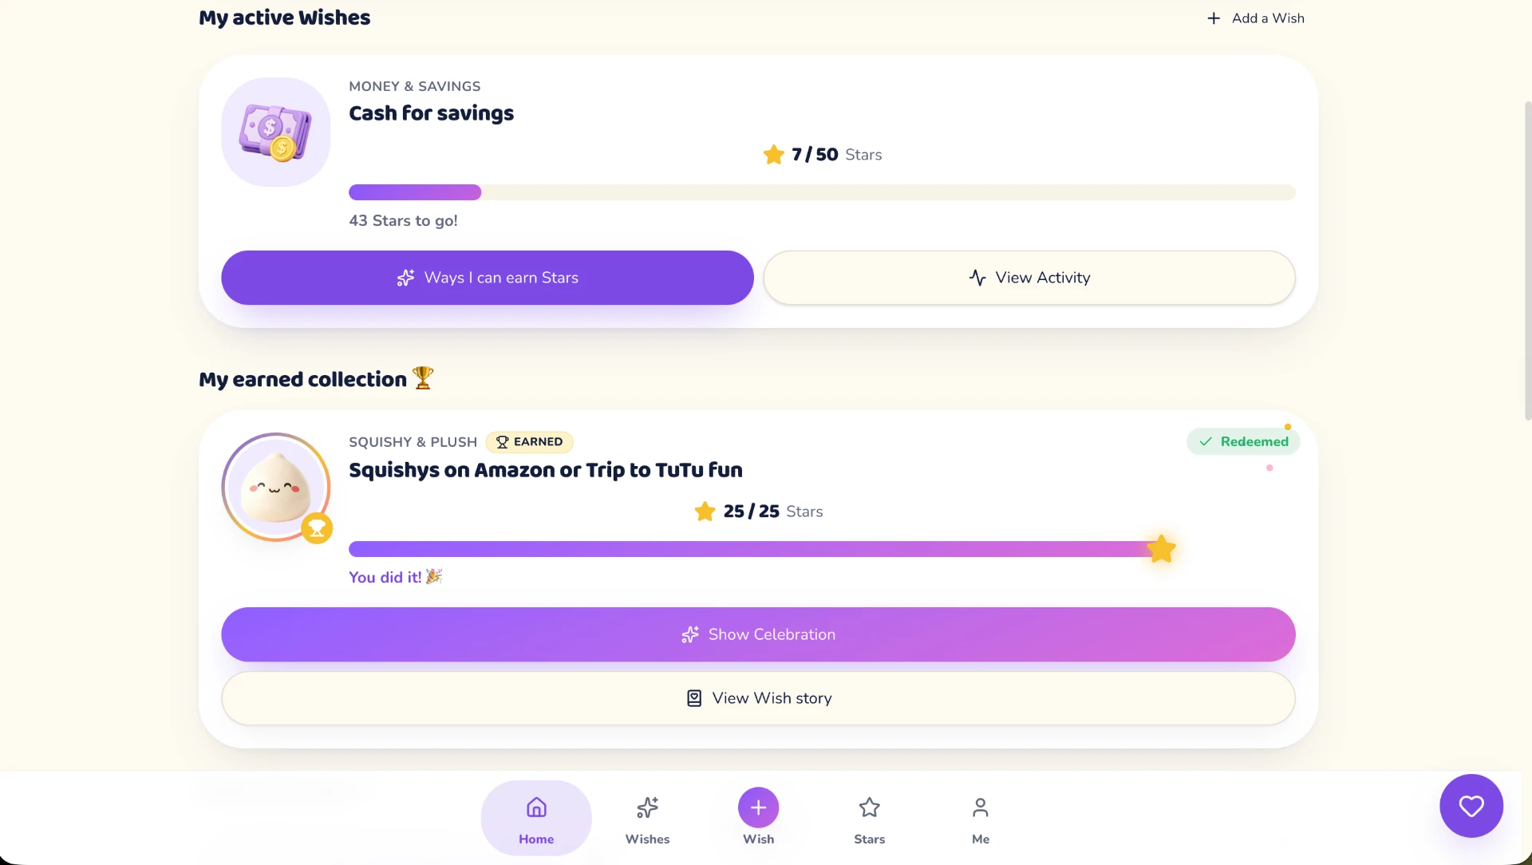
Task: Click the plus icon beside Add a Wish
Action: 1213,18
